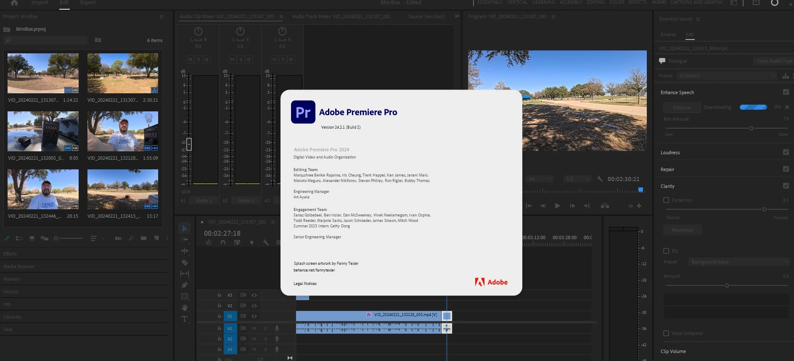The image size is (794, 361).
Task: Click Clear Audio Type button
Action: 773,61
